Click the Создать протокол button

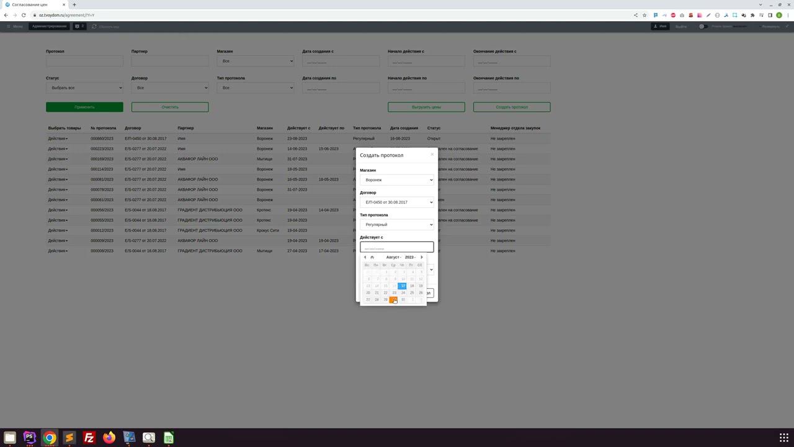pos(512,107)
